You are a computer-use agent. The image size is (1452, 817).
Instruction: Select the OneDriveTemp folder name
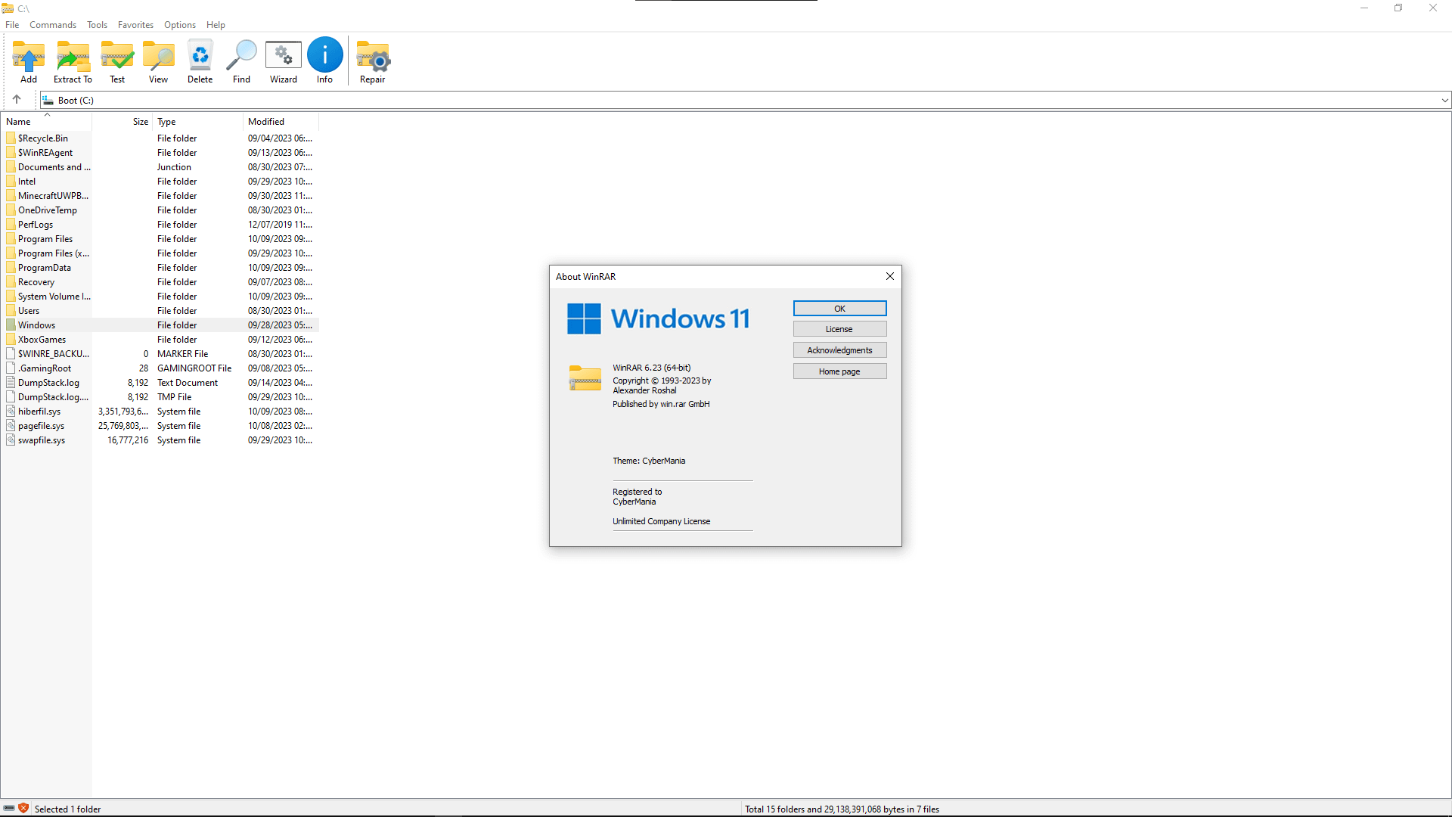tap(48, 210)
